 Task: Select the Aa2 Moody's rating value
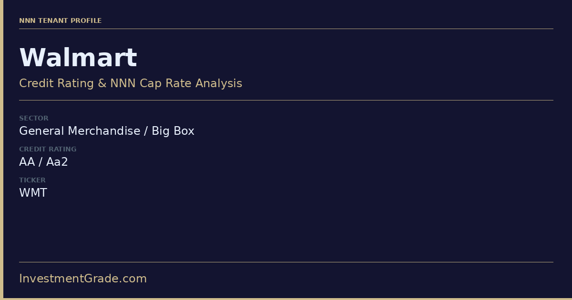pos(57,162)
